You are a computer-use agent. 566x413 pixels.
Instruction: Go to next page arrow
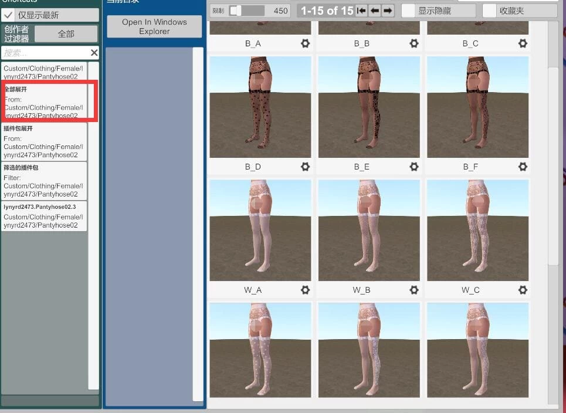pos(388,10)
